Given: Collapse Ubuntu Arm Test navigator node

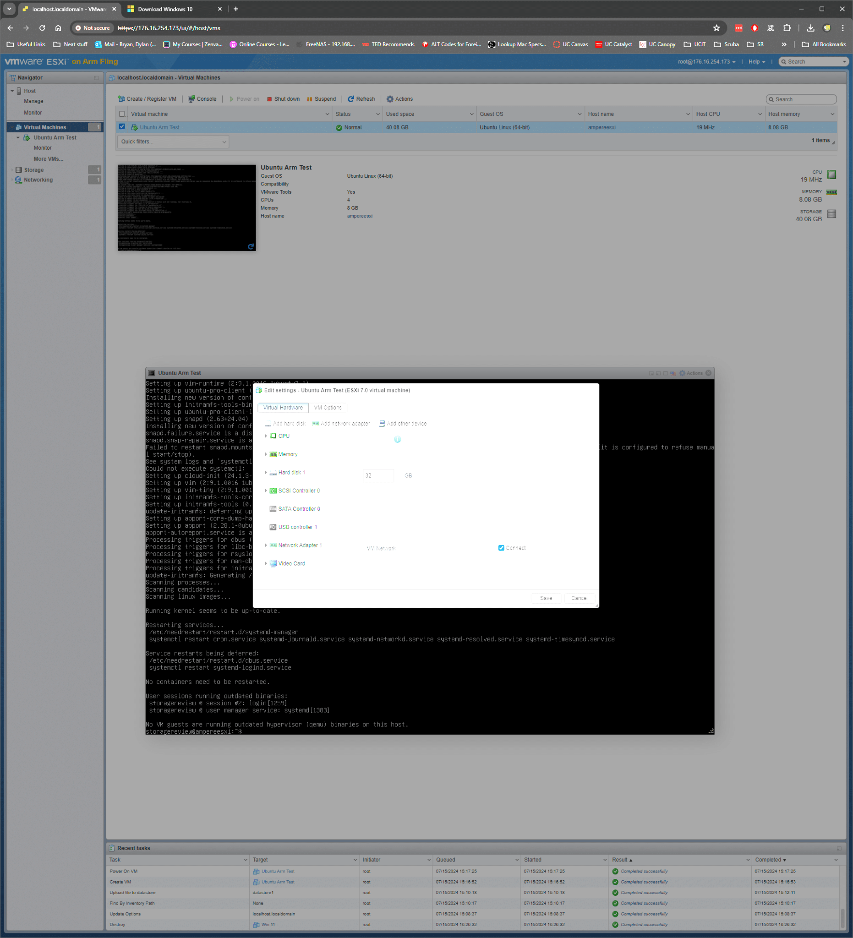Looking at the screenshot, I should (18, 138).
